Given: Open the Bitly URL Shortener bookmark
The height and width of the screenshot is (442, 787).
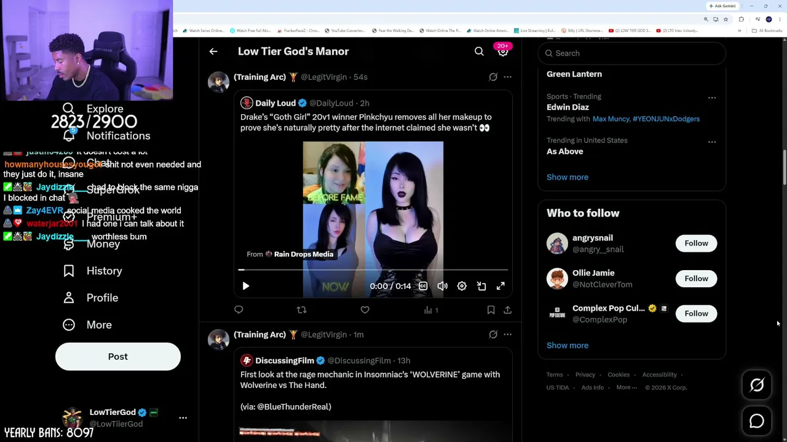Looking at the screenshot, I should coord(582,31).
